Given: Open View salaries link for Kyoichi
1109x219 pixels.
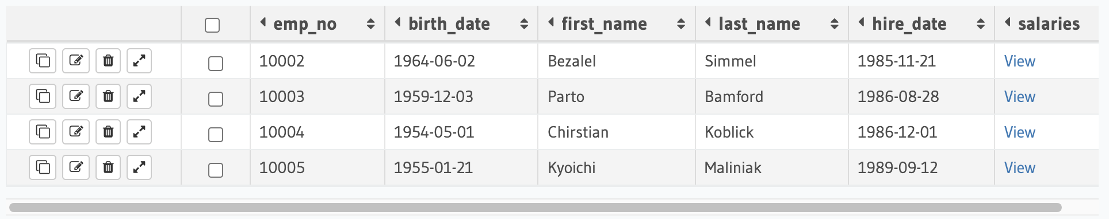Looking at the screenshot, I should pyautogui.click(x=1019, y=168).
